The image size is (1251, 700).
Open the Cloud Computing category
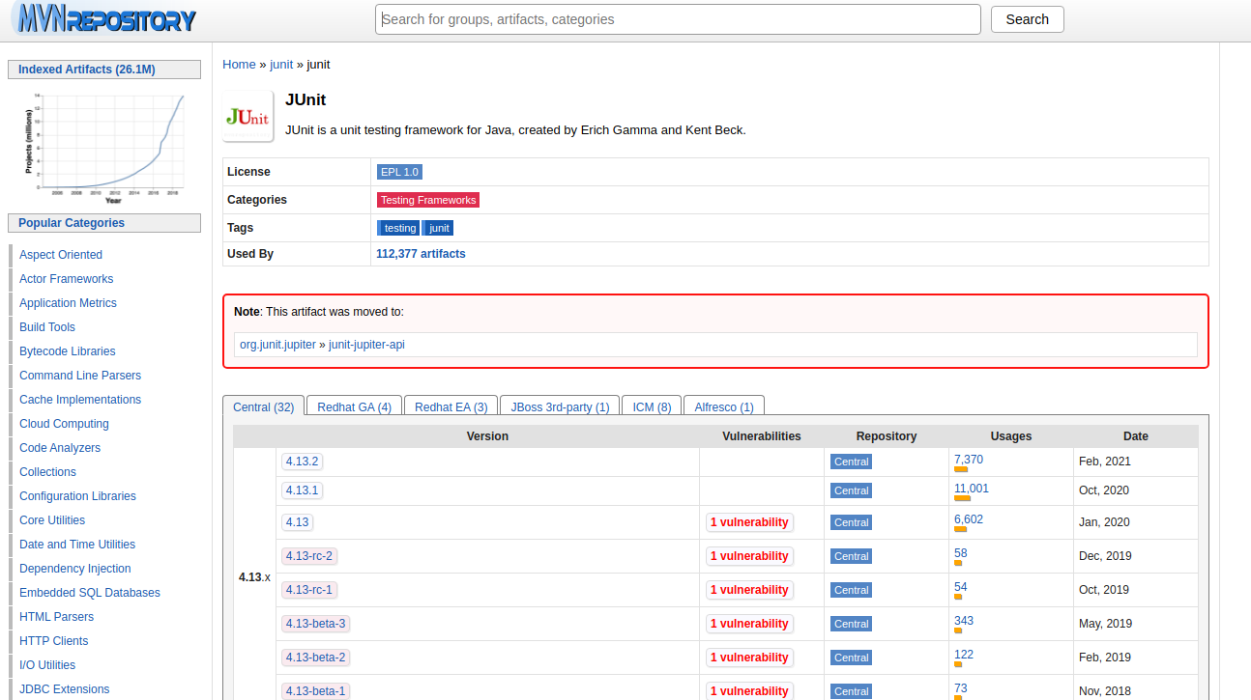click(x=64, y=424)
